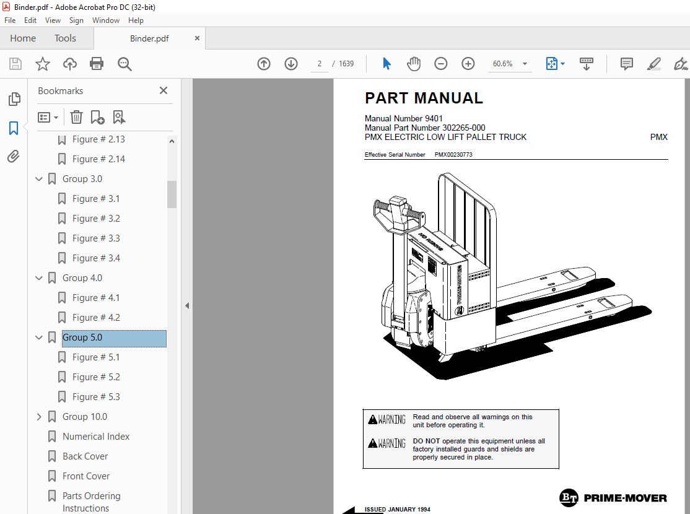Open the Edit menu
The height and width of the screenshot is (514, 690).
(30, 20)
